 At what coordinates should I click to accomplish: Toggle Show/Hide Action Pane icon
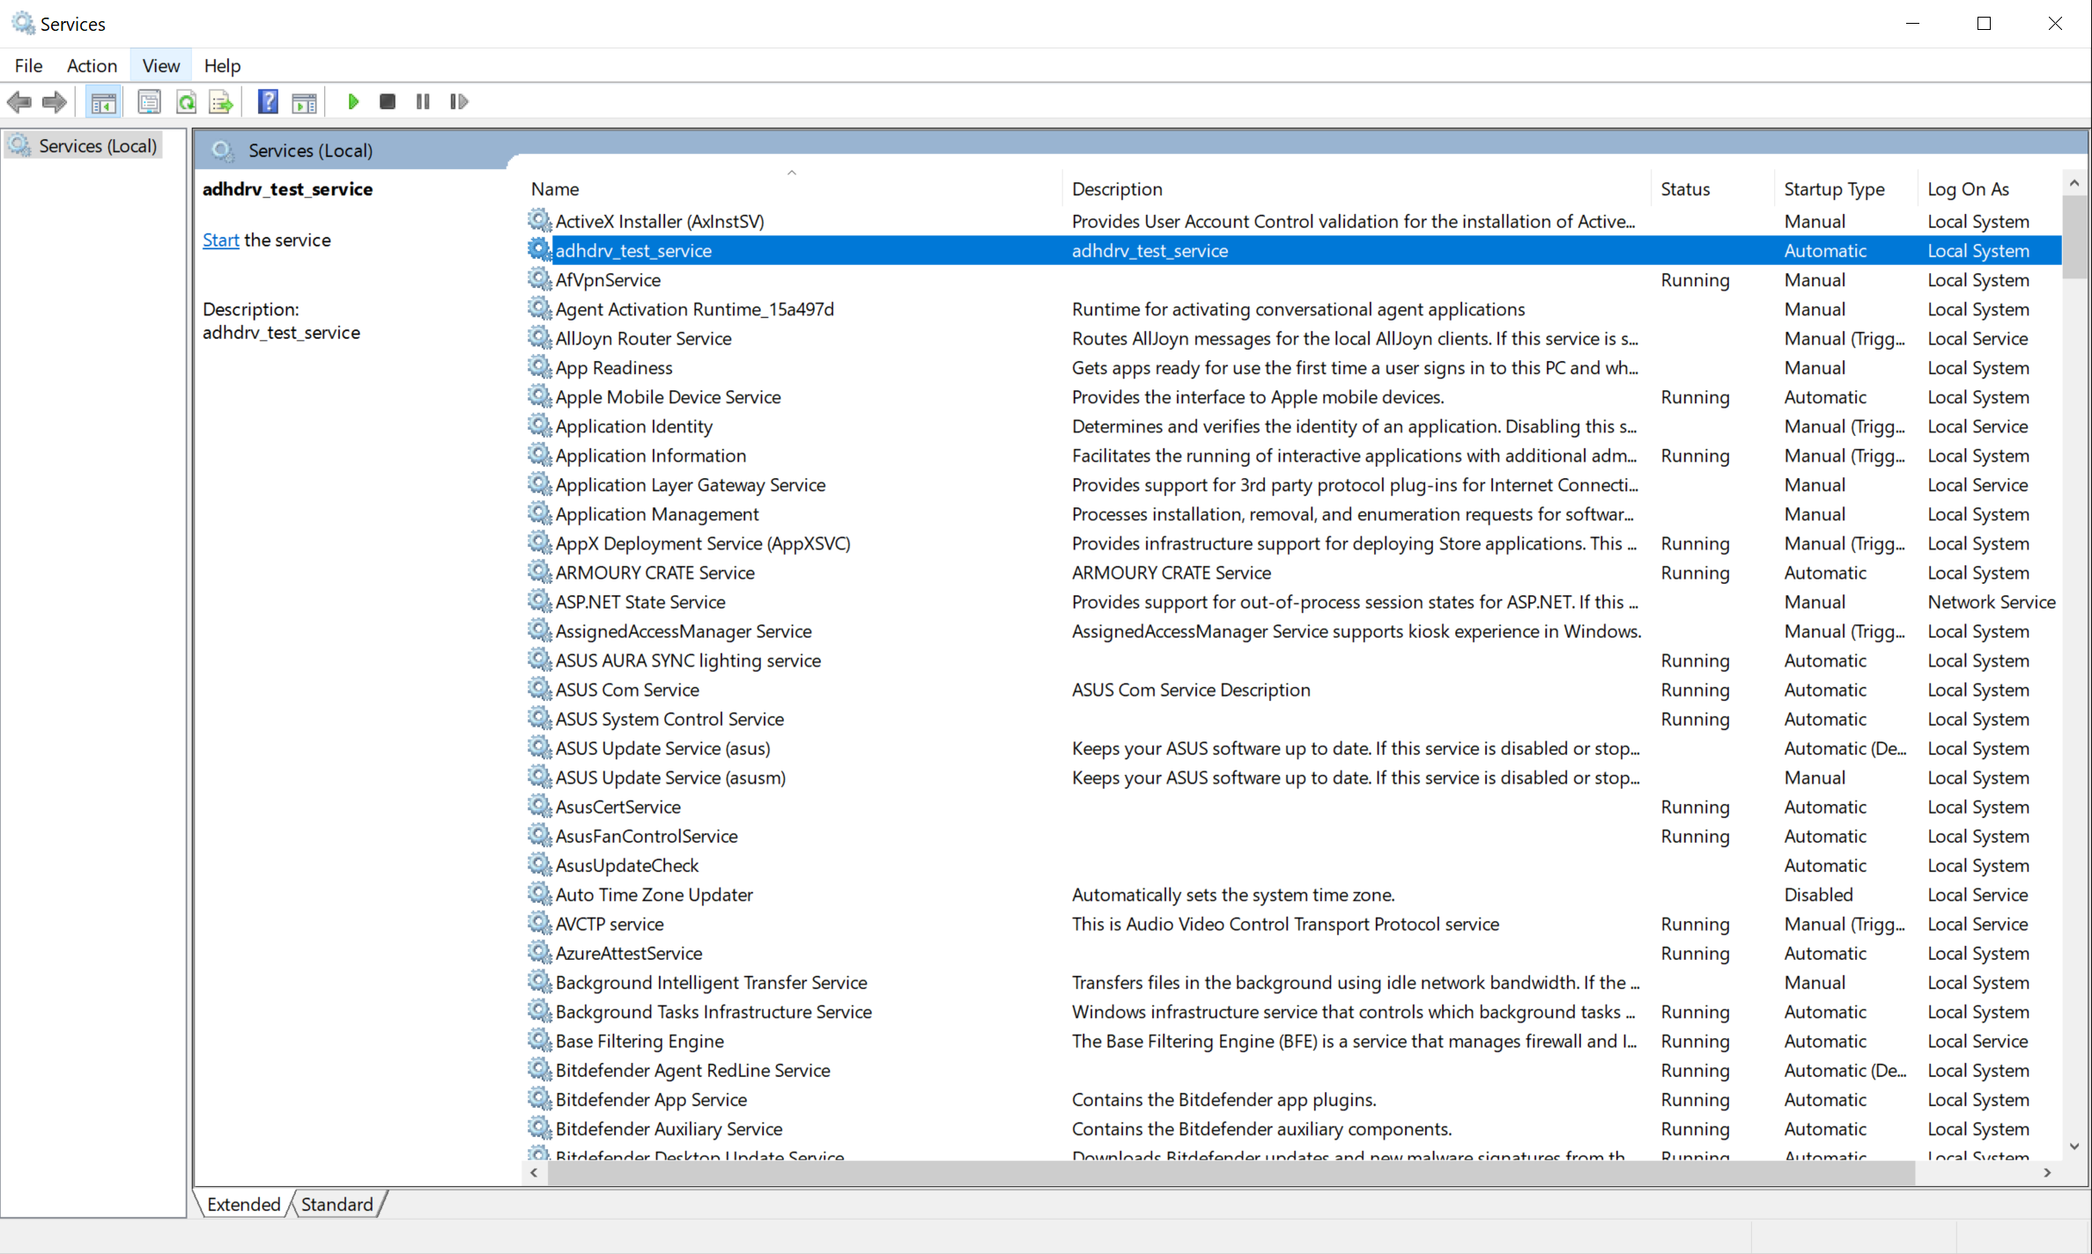(x=305, y=102)
